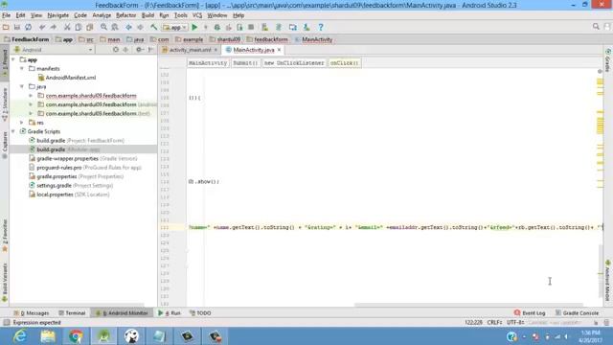Click the Event Log button
Viewport: 613px width, 345px height.
[x=530, y=313]
